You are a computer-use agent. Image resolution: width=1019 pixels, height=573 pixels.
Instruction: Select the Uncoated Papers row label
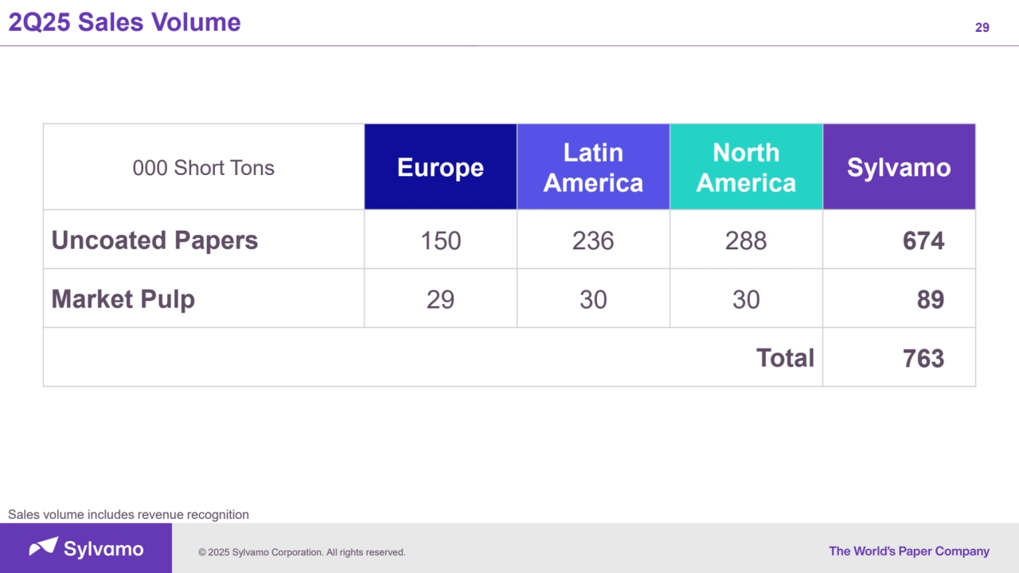(x=154, y=240)
